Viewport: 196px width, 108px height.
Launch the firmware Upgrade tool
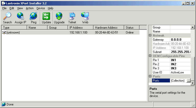coord(59,18)
